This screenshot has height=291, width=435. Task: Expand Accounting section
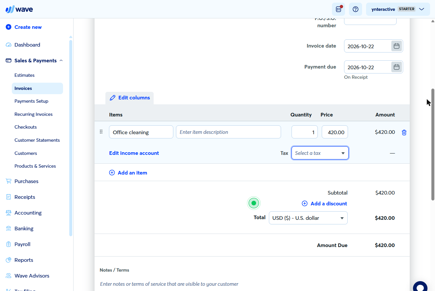click(x=28, y=213)
